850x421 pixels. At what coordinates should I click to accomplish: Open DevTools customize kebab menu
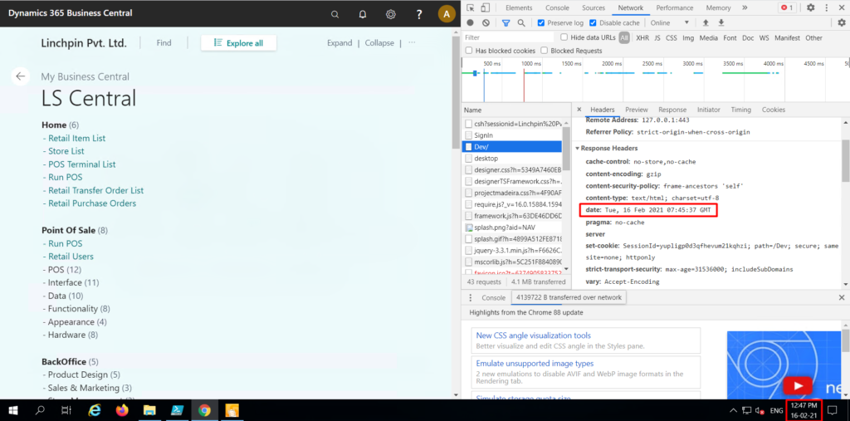pos(826,7)
